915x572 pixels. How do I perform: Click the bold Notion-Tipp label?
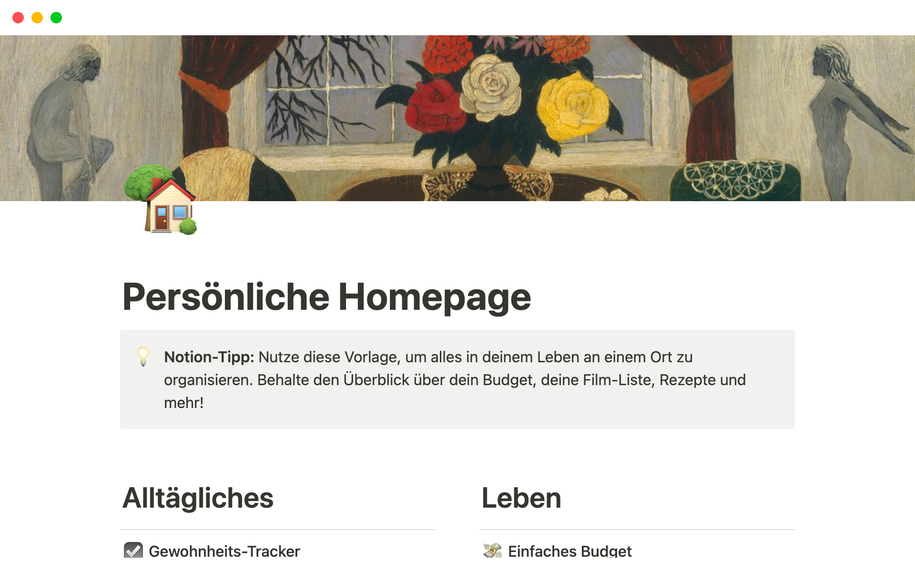(209, 357)
